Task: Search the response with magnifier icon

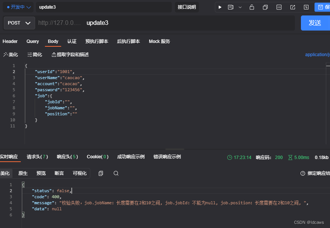Action: point(116,173)
